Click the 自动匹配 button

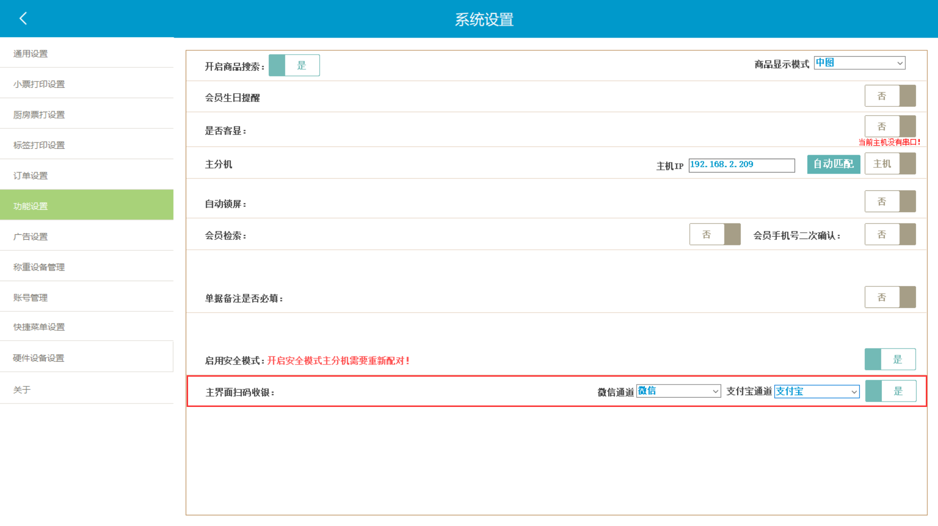833,164
